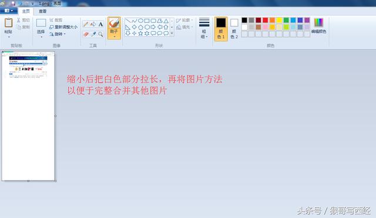The width and height of the screenshot is (376, 218).
Task: Choose the yellow color swatch
Action: pyautogui.click(x=279, y=20)
